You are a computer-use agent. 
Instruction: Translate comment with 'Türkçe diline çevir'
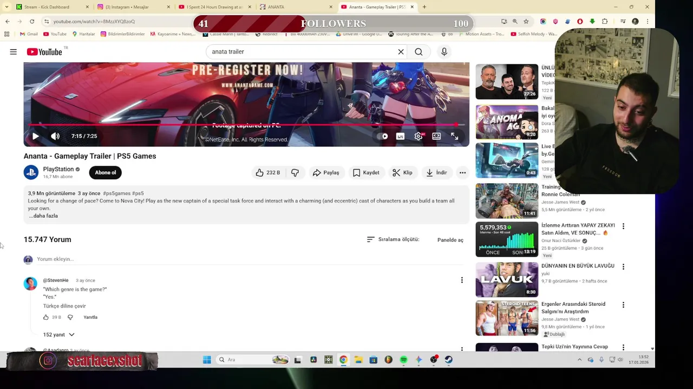(64, 306)
